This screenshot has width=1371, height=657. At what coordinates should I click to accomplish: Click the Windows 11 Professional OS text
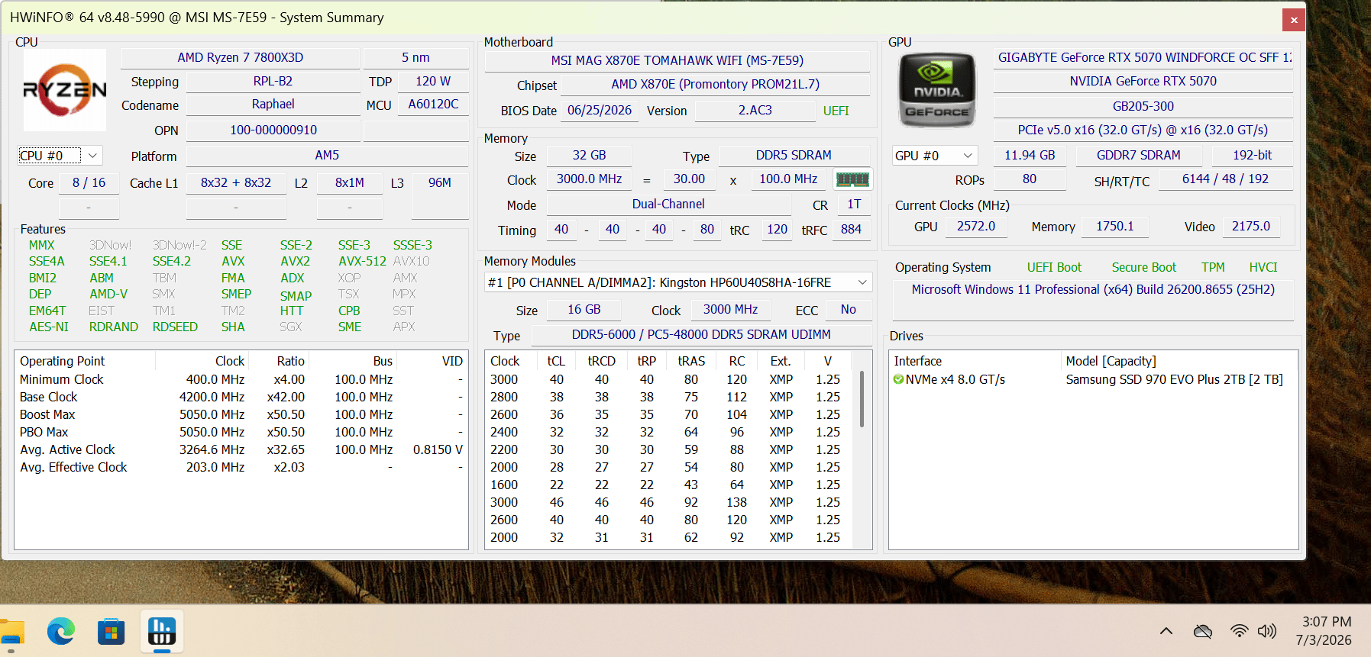(1093, 290)
